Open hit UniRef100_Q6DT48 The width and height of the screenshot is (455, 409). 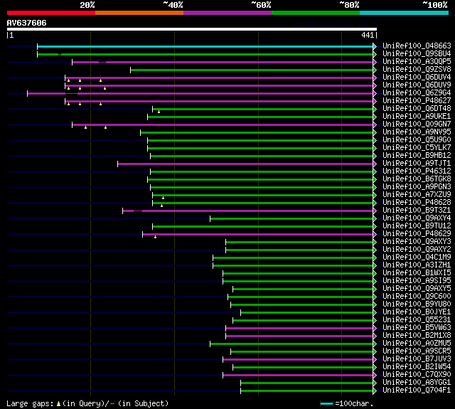coord(417,109)
